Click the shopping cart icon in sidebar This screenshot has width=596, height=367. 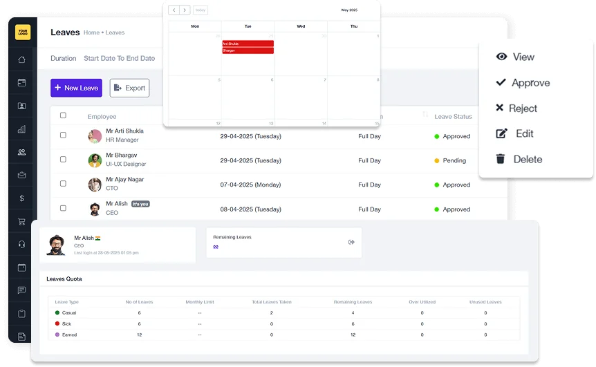[21, 222]
